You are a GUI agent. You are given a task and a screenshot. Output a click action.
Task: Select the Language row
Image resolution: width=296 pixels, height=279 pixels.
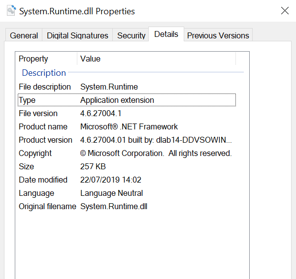pyautogui.click(x=127, y=193)
